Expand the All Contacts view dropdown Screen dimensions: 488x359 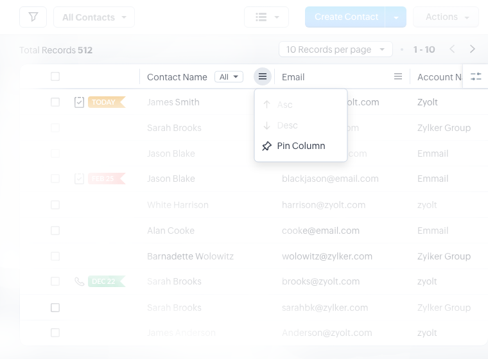(94, 17)
